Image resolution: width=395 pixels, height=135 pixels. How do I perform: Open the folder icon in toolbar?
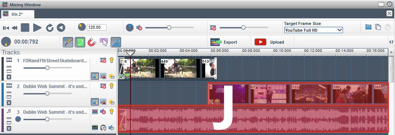click(368, 27)
